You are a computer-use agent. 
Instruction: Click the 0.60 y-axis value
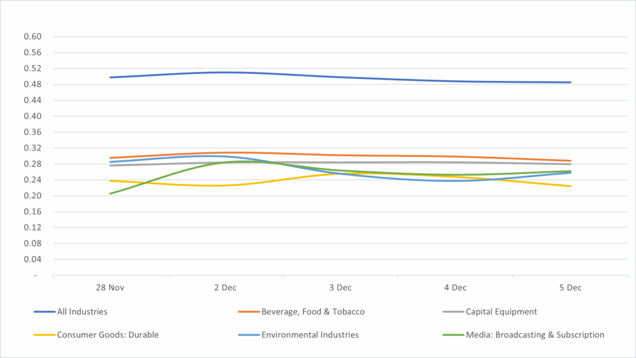(x=32, y=37)
